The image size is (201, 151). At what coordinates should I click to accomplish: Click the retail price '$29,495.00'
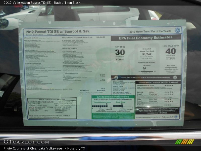pyautogui.click(x=101, y=37)
